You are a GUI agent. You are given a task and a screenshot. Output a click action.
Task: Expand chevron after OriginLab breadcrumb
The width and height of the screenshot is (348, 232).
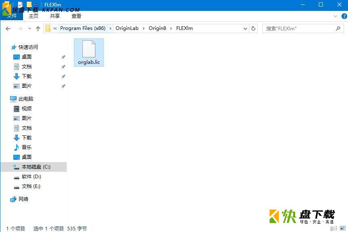click(143, 28)
